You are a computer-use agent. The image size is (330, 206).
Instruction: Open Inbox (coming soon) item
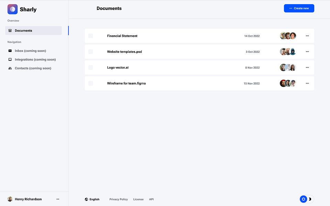(x=30, y=51)
